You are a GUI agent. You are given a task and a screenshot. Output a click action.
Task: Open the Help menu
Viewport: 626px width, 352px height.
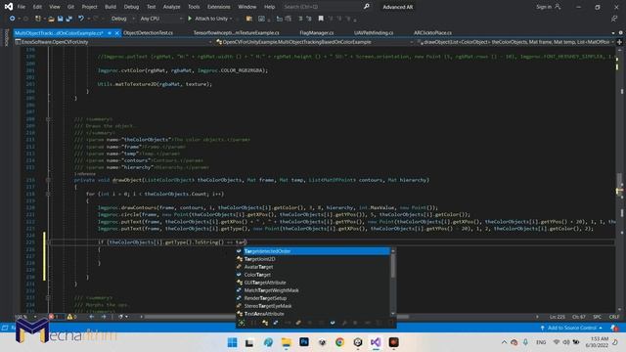pos(270,7)
